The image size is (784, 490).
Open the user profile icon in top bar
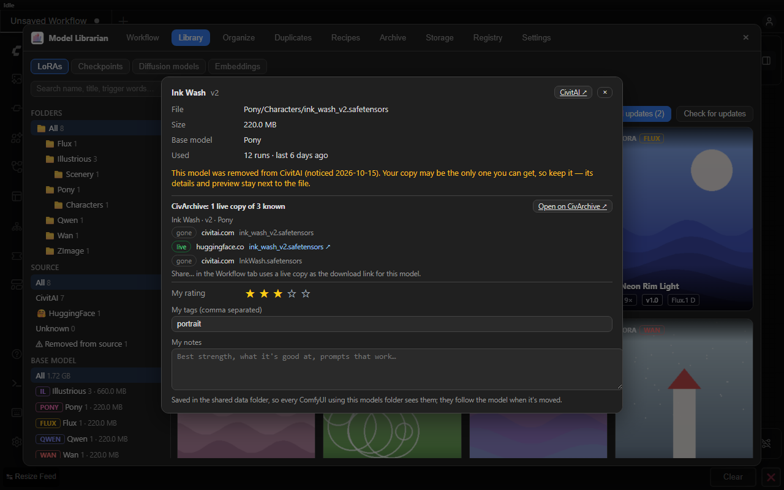(769, 21)
